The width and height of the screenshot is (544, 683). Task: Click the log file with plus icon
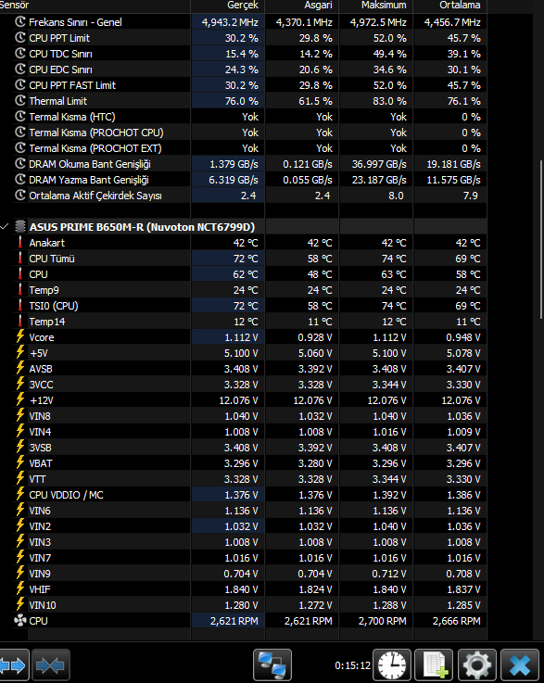[434, 665]
